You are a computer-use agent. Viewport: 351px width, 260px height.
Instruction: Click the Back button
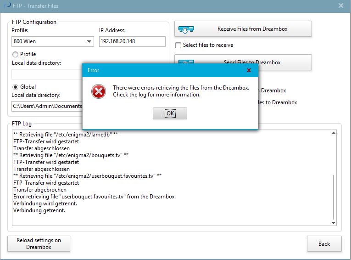[x=324, y=243]
